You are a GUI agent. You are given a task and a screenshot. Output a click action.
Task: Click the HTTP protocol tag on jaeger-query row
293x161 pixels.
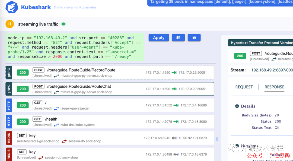9,105
